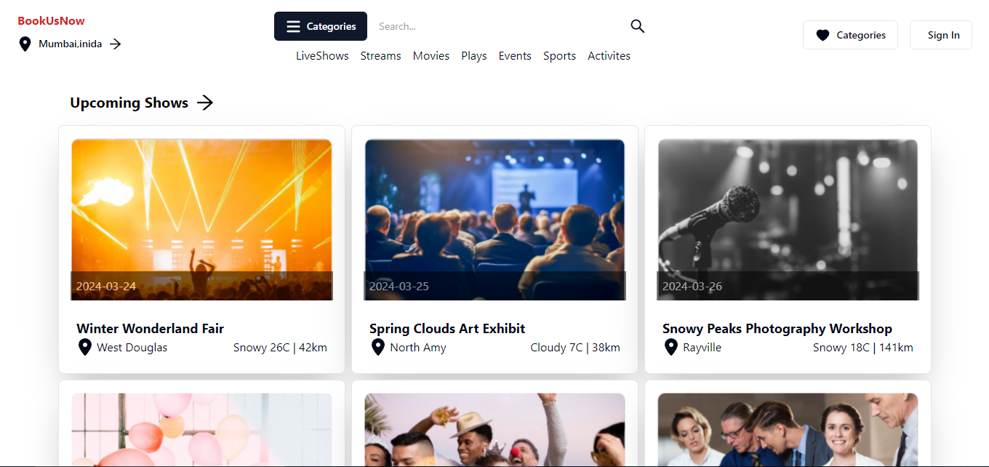Click the arrow next to Mumbai location

(x=115, y=44)
